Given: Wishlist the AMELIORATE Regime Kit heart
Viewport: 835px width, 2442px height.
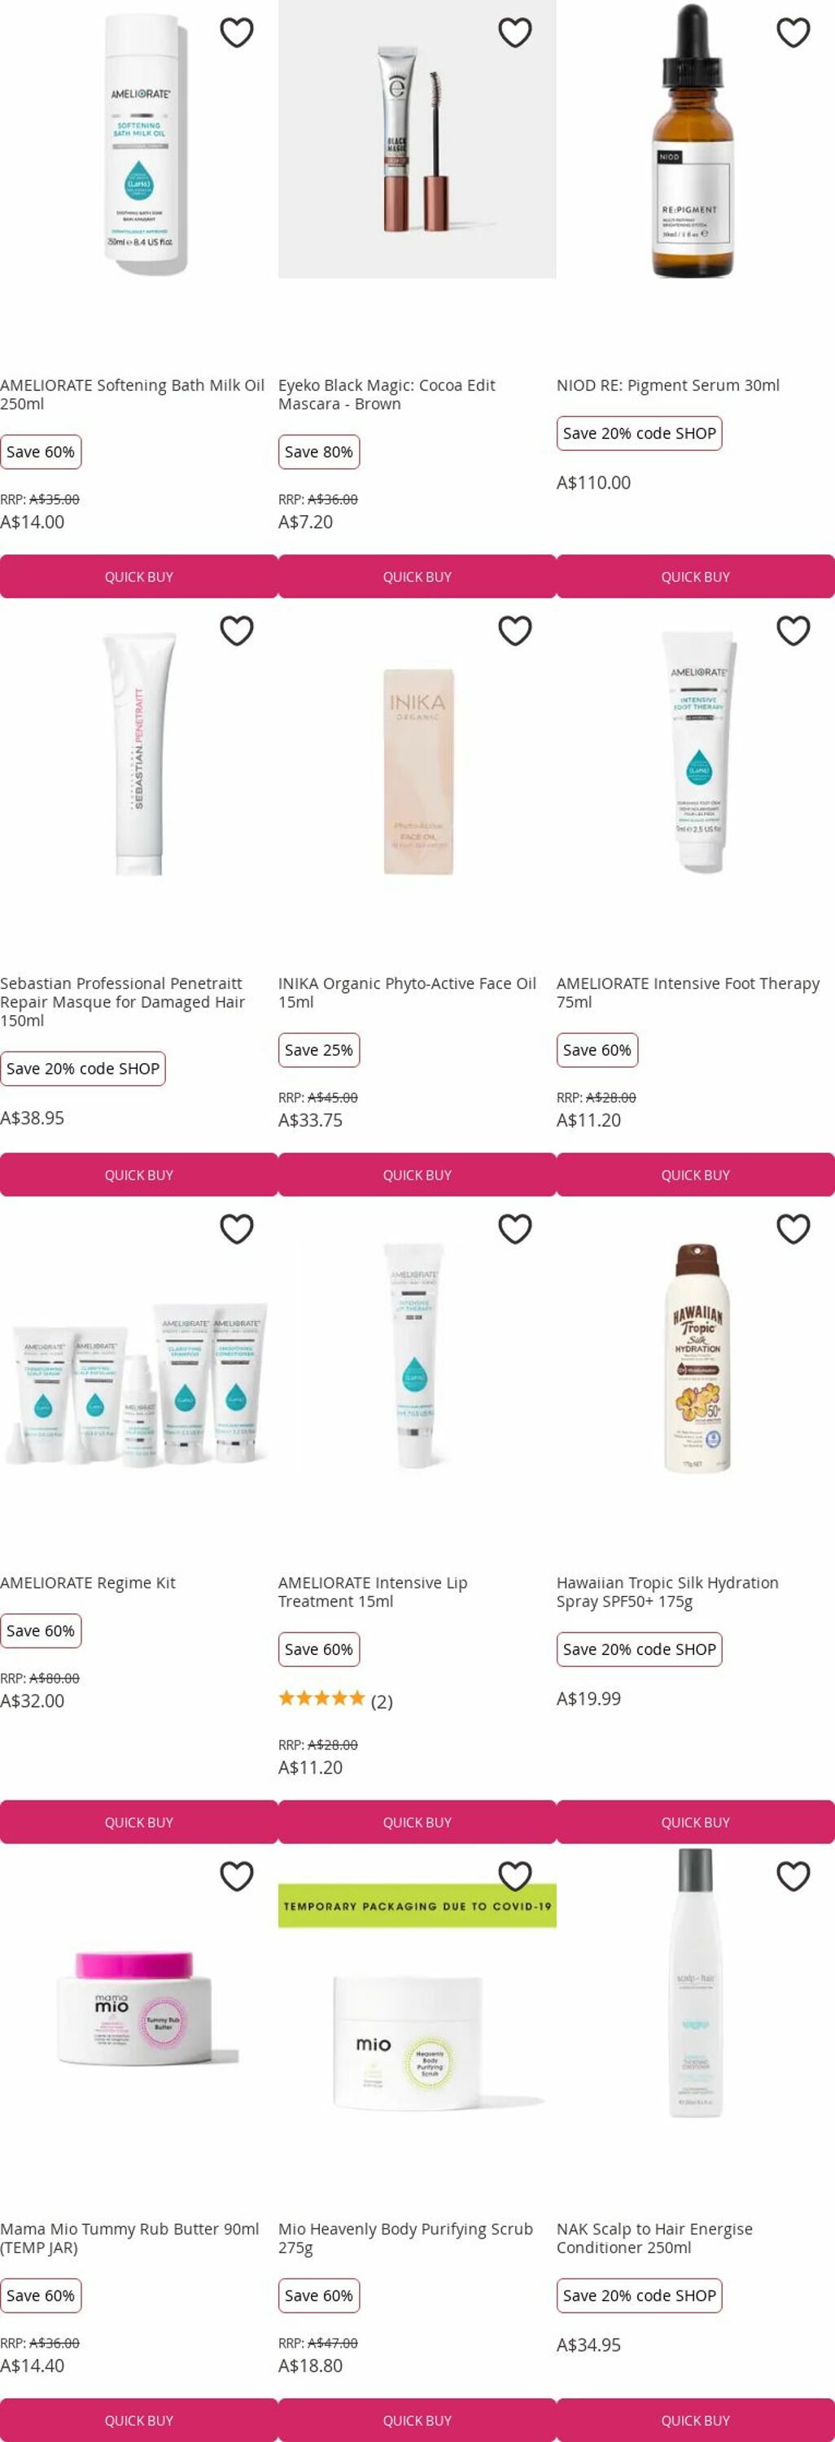Looking at the screenshot, I should click(237, 1228).
